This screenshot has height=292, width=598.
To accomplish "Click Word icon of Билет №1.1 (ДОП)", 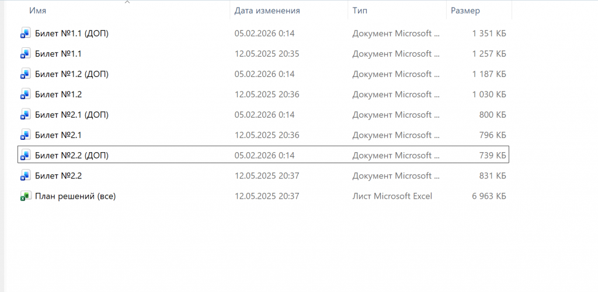I will point(25,34).
